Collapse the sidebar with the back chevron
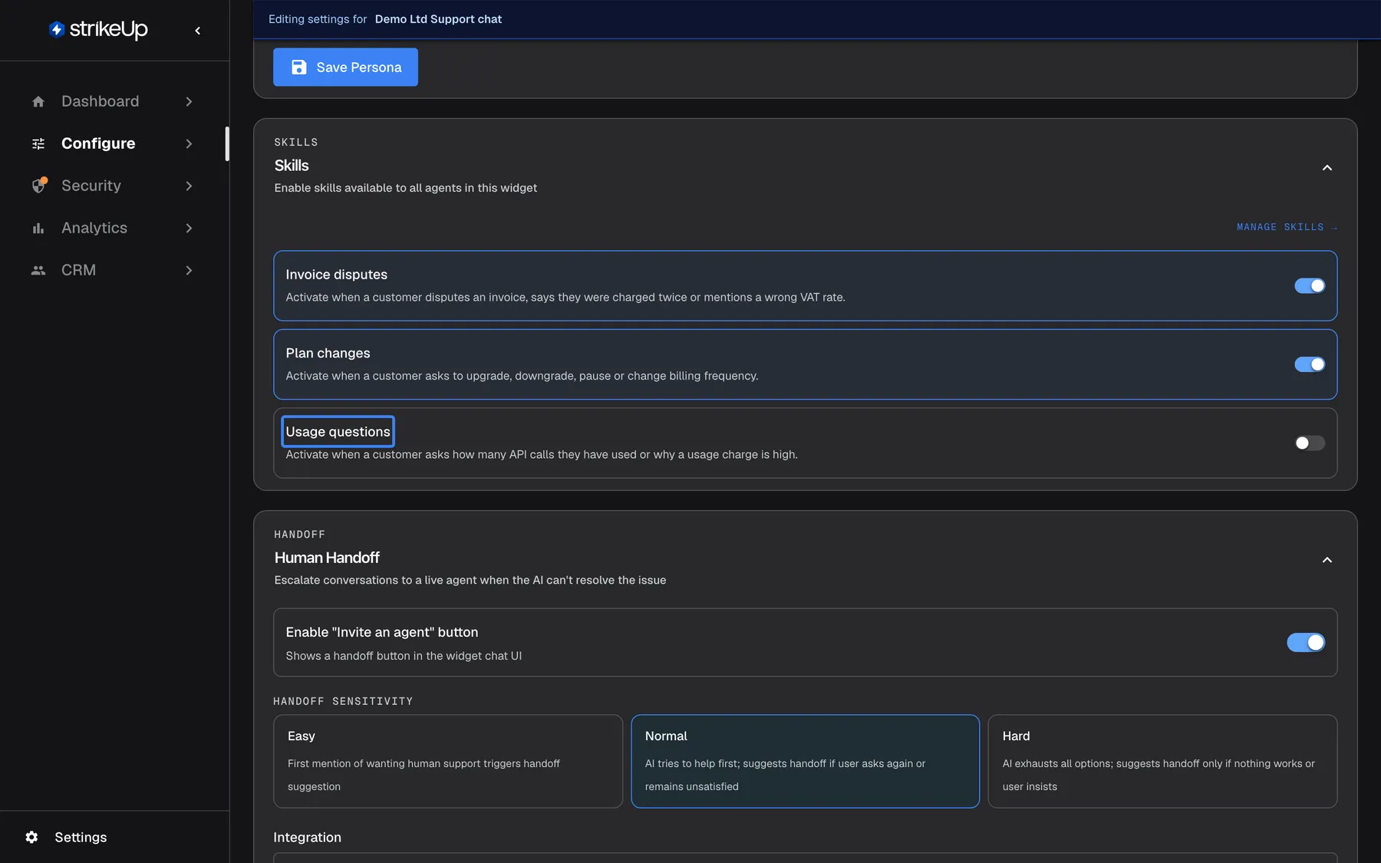 [198, 31]
